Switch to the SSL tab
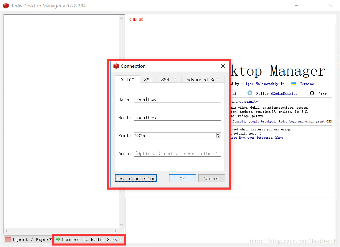This screenshot has height=247, width=340. tap(148, 80)
